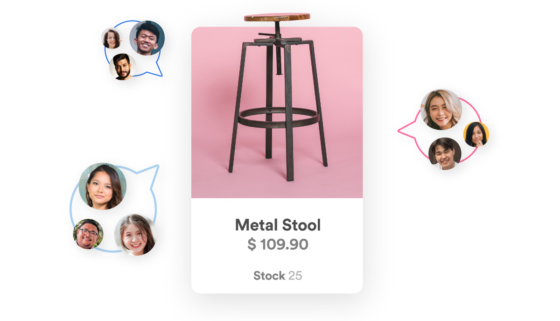
Task: Select the smiling girl avatar in light-blue bubble
Action: [135, 235]
